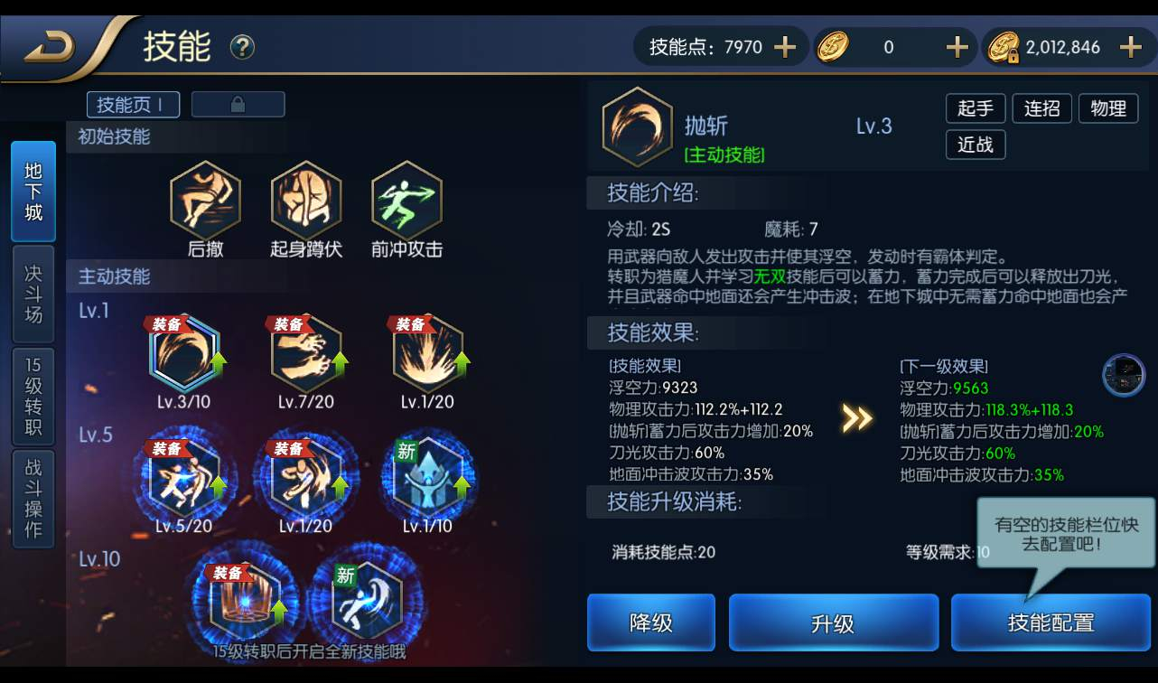The height and width of the screenshot is (683, 1158).
Task: Select the new Lv.1/10 skill icon
Action: [428, 477]
